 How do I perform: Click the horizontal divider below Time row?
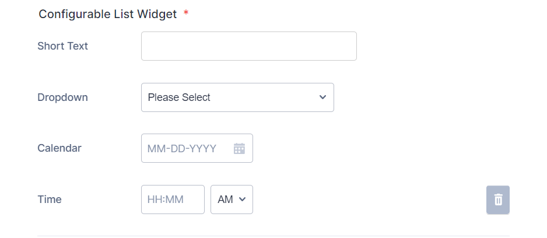(x=273, y=236)
